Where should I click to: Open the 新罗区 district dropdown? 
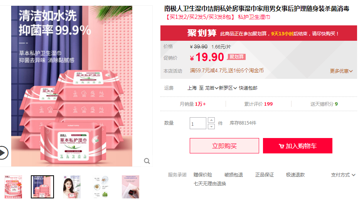pos(228,88)
